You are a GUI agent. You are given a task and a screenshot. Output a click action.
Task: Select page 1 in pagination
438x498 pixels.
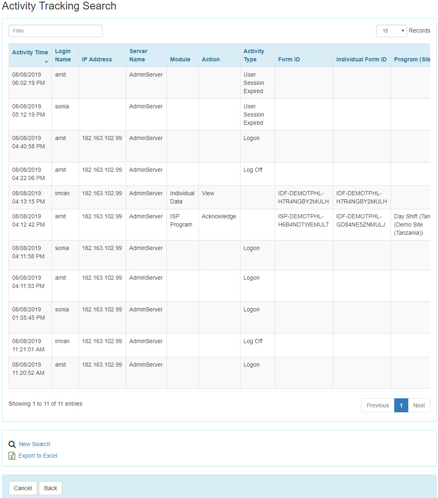click(x=401, y=405)
